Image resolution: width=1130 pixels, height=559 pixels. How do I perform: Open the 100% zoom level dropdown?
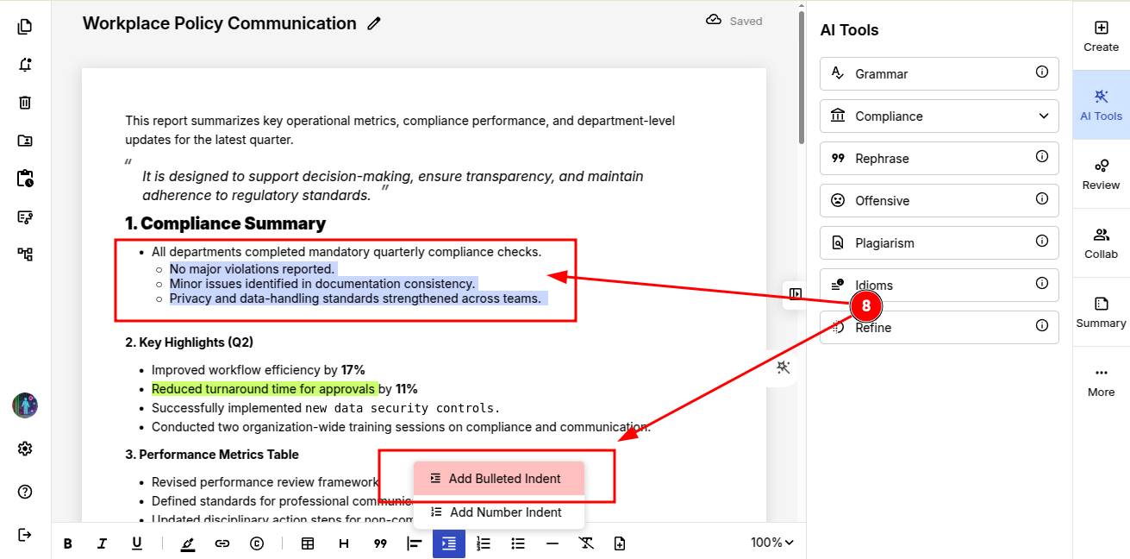(x=771, y=543)
